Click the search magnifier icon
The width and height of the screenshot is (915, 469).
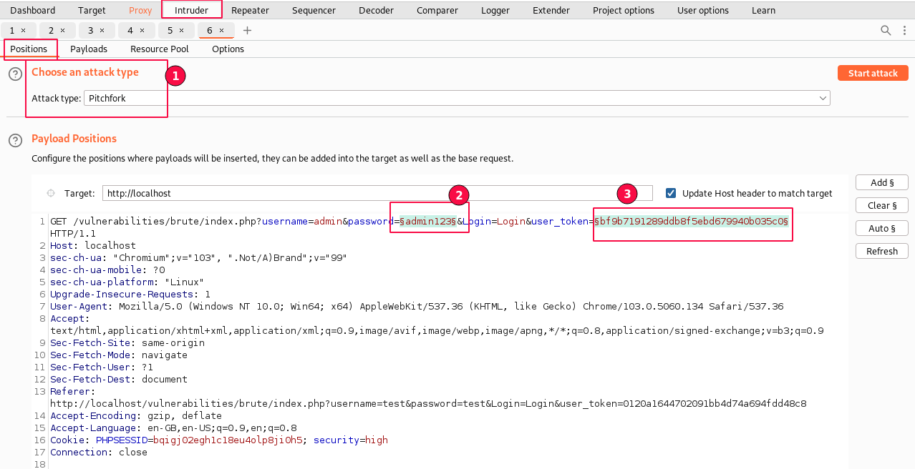coord(886,30)
